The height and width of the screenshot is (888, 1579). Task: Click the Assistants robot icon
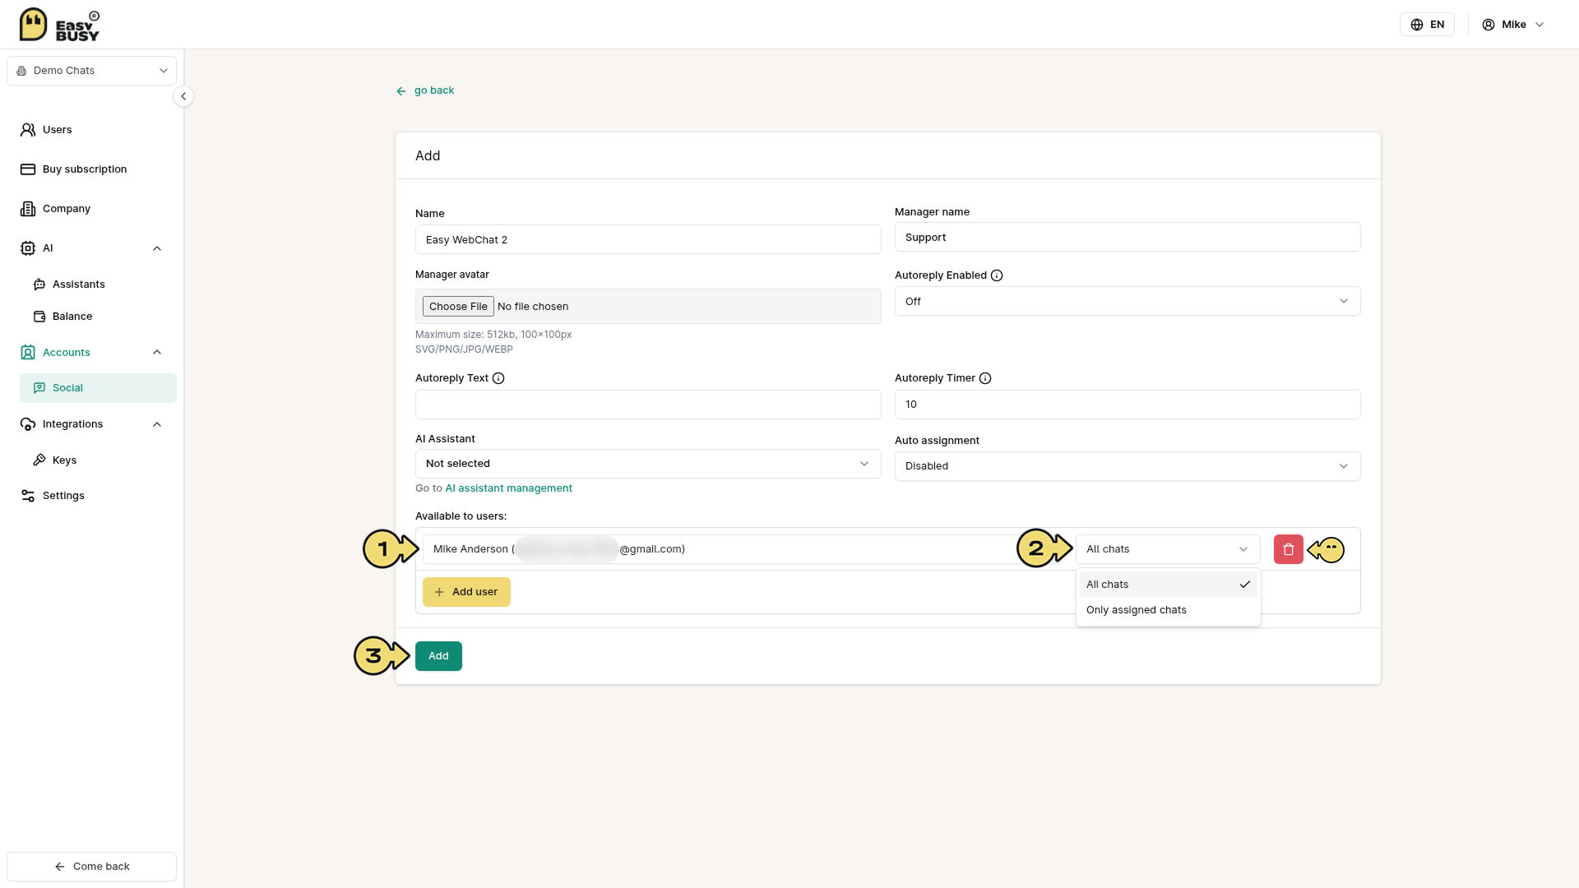point(39,284)
